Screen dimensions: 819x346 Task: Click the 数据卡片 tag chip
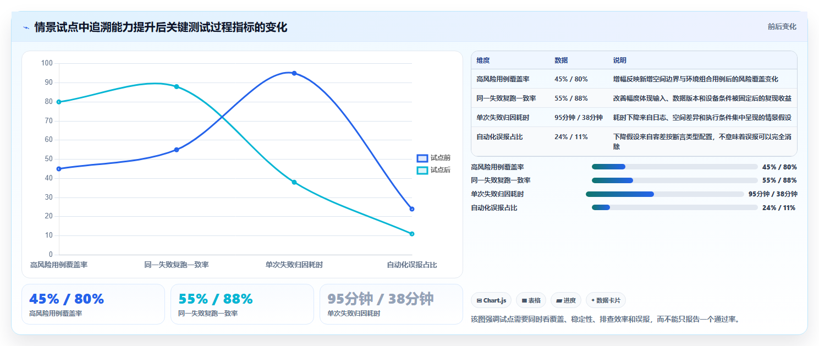click(x=606, y=300)
